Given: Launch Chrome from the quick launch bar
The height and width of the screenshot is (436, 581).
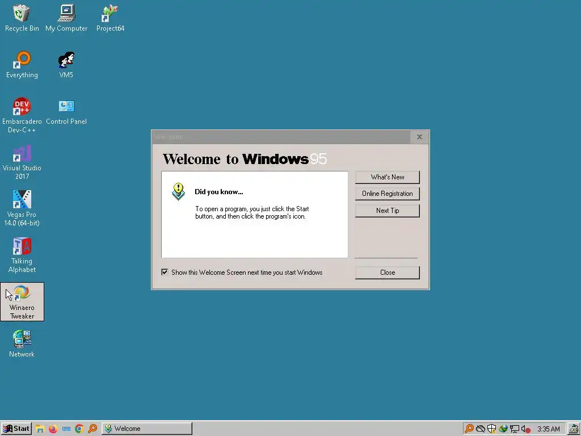Looking at the screenshot, I should [x=79, y=429].
